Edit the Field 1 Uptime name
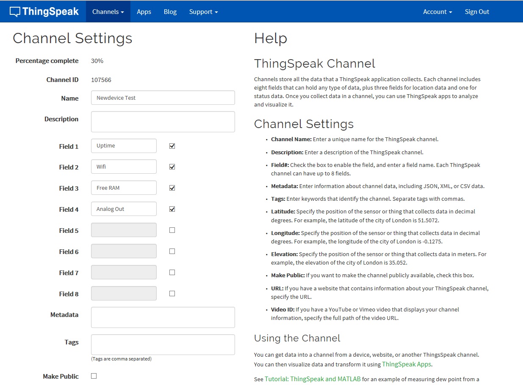Viewport: 523px width, 385px height. pos(124,146)
